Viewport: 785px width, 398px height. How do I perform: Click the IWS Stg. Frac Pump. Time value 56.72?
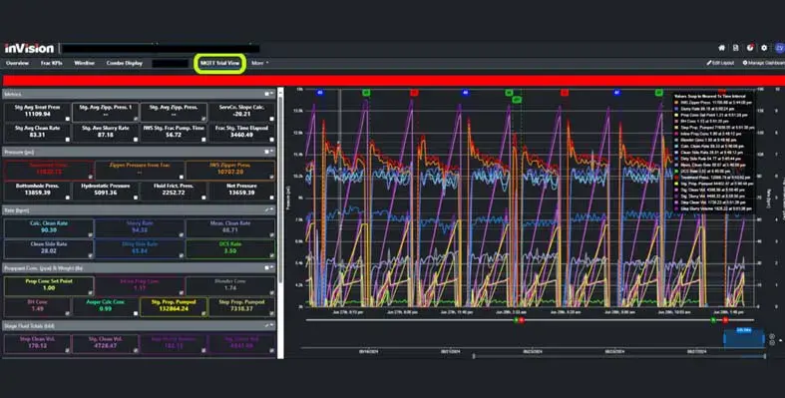[174, 135]
